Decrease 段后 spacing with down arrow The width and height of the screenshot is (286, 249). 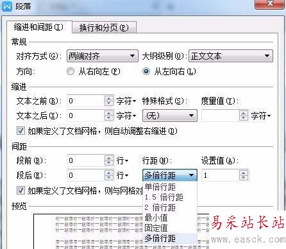tap(109, 178)
